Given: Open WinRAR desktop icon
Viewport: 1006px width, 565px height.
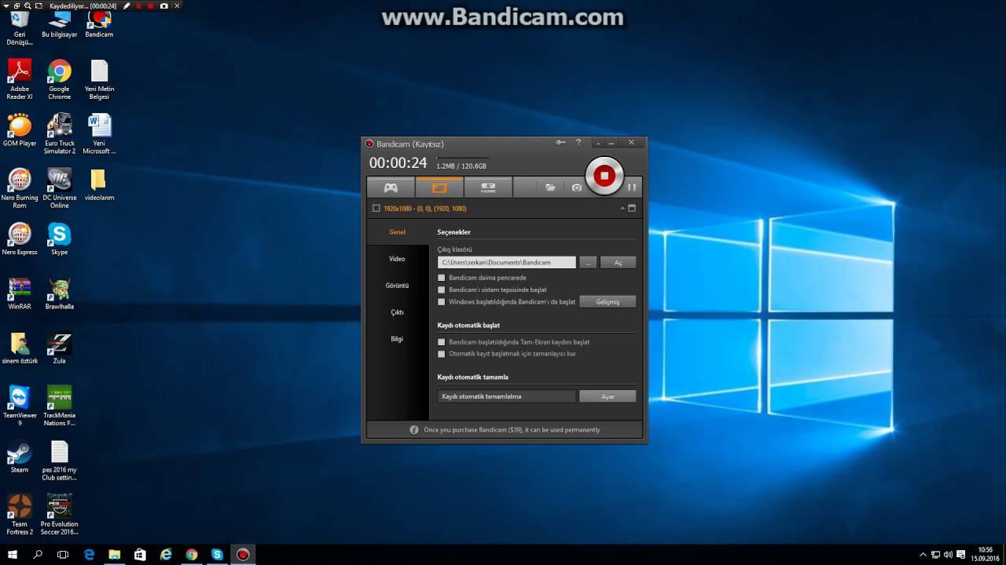Looking at the screenshot, I should [x=20, y=293].
